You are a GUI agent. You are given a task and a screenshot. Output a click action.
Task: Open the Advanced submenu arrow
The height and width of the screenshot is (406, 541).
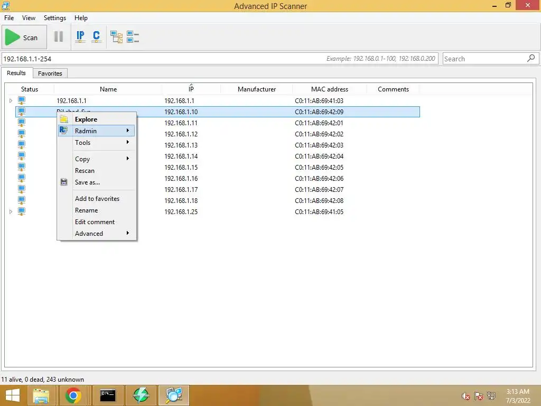pyautogui.click(x=128, y=233)
